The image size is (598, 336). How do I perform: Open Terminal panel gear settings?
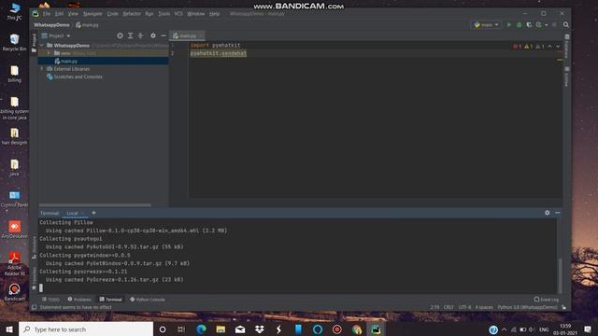548,213
